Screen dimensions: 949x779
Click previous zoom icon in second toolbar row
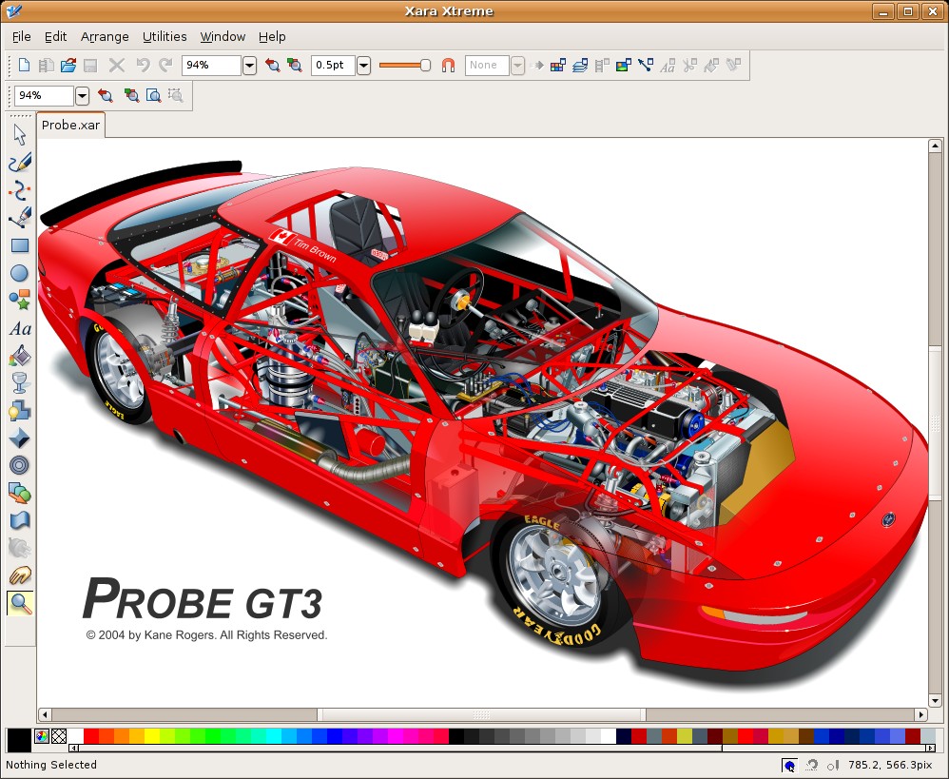point(106,95)
